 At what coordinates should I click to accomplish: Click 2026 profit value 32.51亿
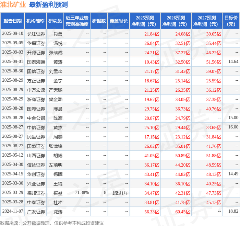pos(183,43)
